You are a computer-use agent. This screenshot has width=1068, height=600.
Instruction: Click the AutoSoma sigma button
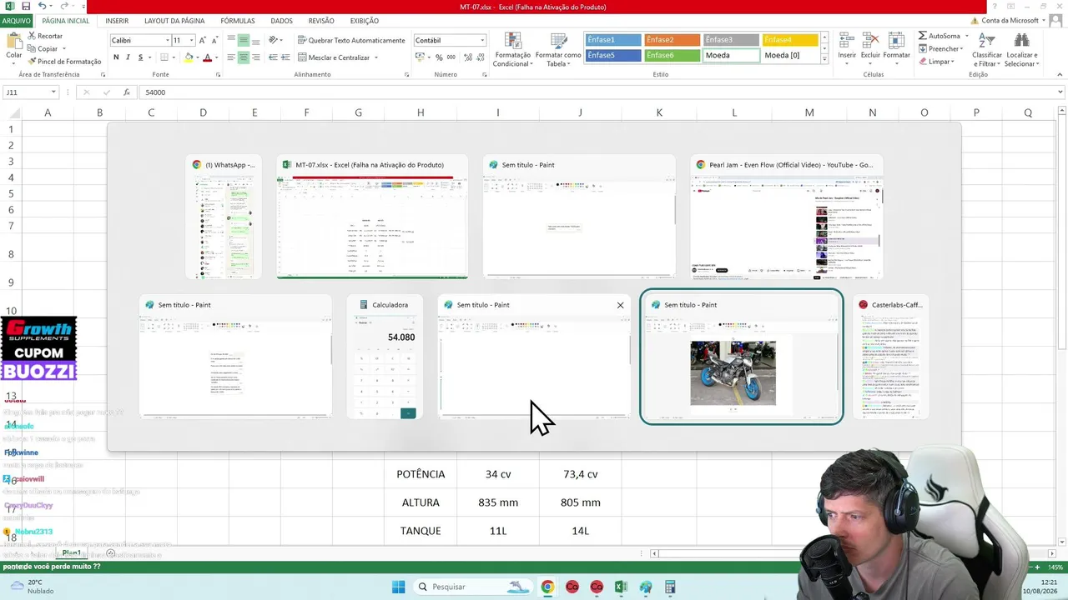940,36
